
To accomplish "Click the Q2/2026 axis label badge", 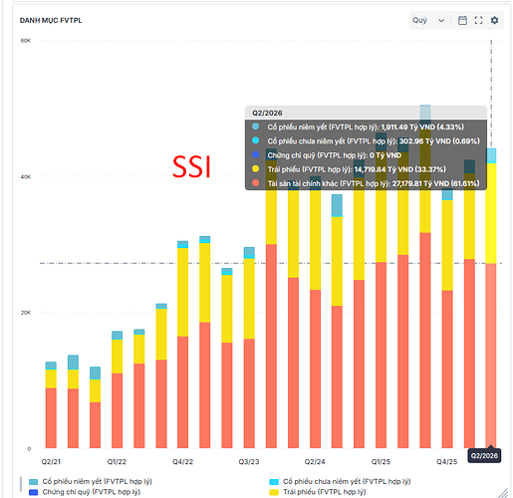I will point(484,455).
